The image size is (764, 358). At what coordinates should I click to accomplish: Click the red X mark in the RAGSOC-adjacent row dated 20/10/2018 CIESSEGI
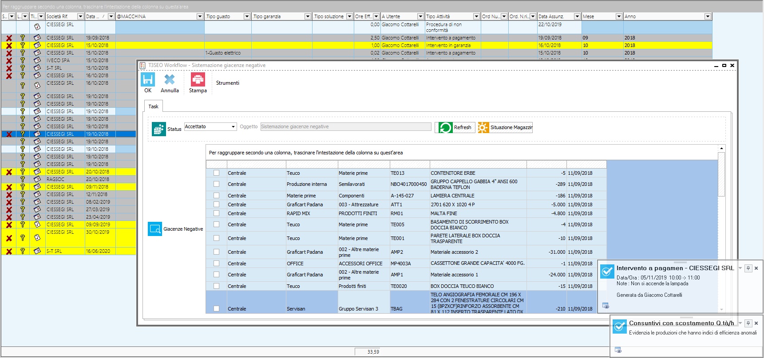click(9, 172)
